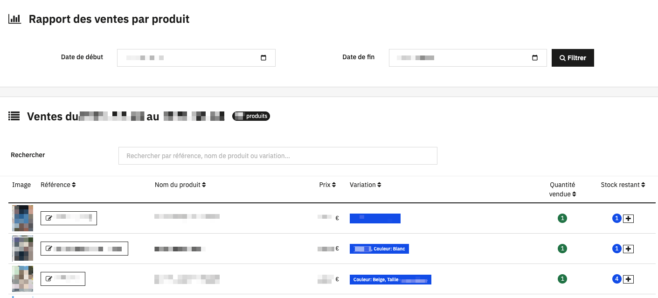
Task: Toggle sorting on the Quantité vendue column
Action: pos(575,194)
